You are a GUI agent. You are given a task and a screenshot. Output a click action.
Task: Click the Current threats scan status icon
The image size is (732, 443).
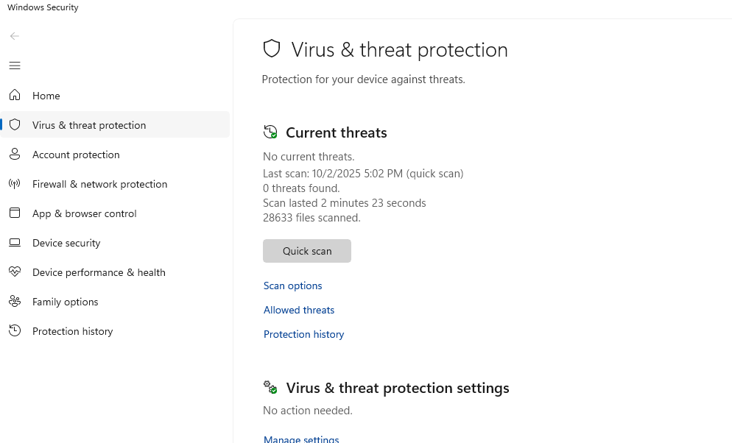[x=270, y=132]
